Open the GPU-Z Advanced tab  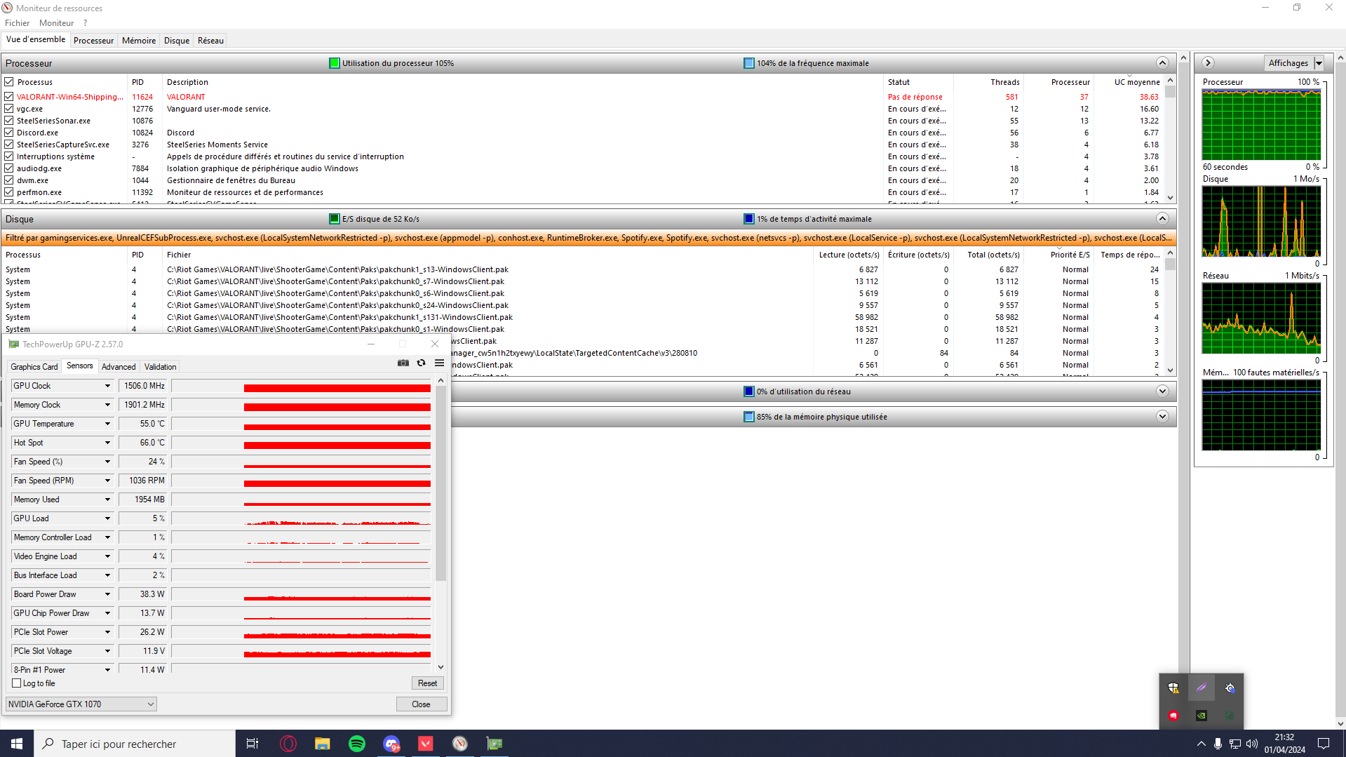pyautogui.click(x=119, y=367)
